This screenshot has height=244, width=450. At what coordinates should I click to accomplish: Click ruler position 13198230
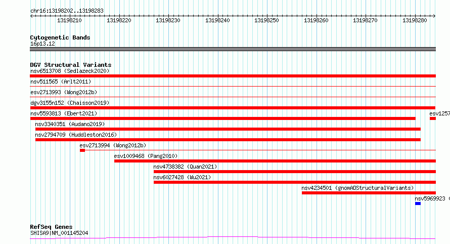(168, 20)
